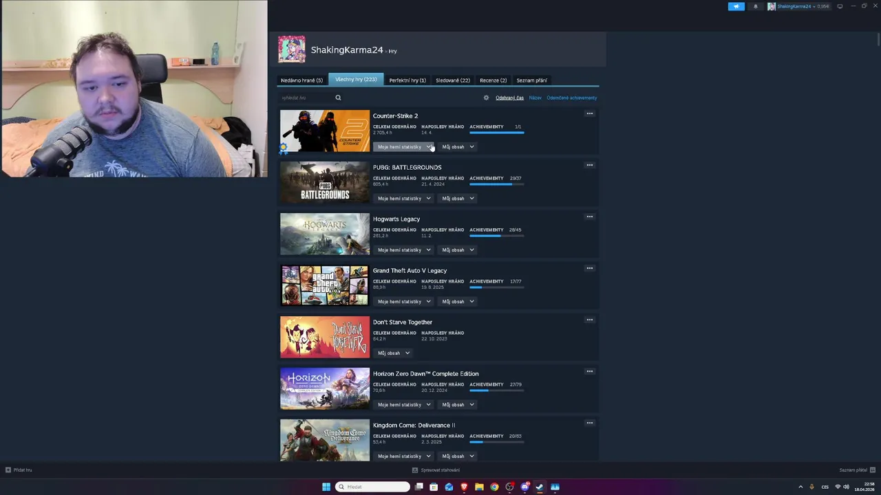Click the Hogwarts Legacy thumbnail
Viewport: 881px width, 495px height.
(325, 234)
